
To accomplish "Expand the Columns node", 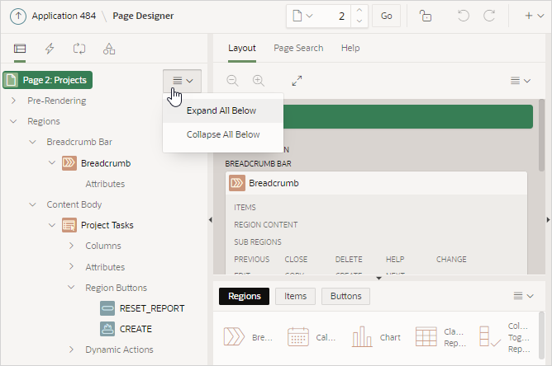I will [71, 246].
